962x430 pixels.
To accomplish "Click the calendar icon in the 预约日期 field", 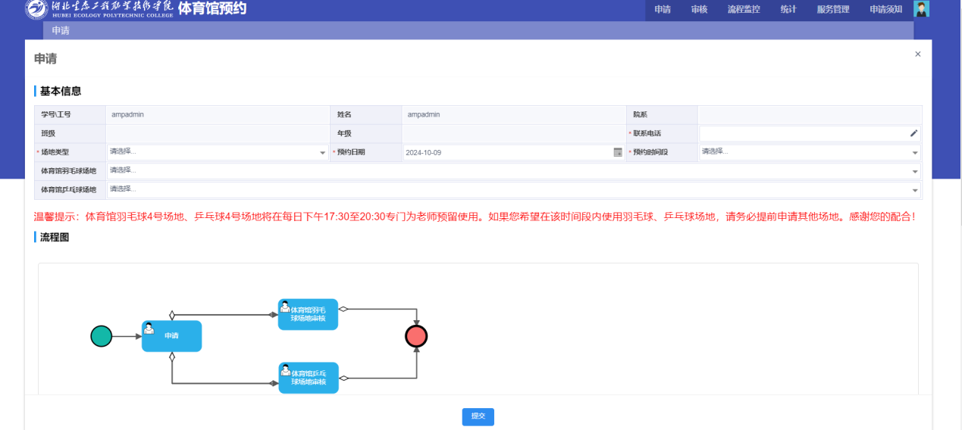I will click(x=618, y=152).
